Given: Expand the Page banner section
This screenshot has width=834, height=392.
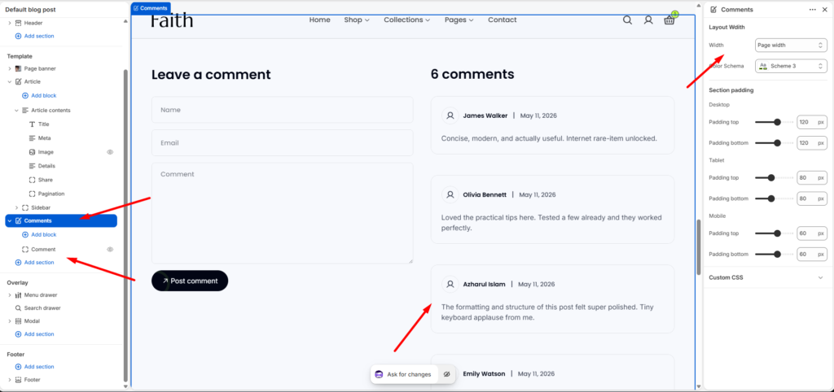Looking at the screenshot, I should [10, 68].
